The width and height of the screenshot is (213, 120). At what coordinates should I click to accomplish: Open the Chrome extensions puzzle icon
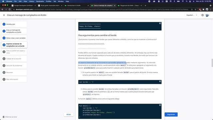pos(203,9)
